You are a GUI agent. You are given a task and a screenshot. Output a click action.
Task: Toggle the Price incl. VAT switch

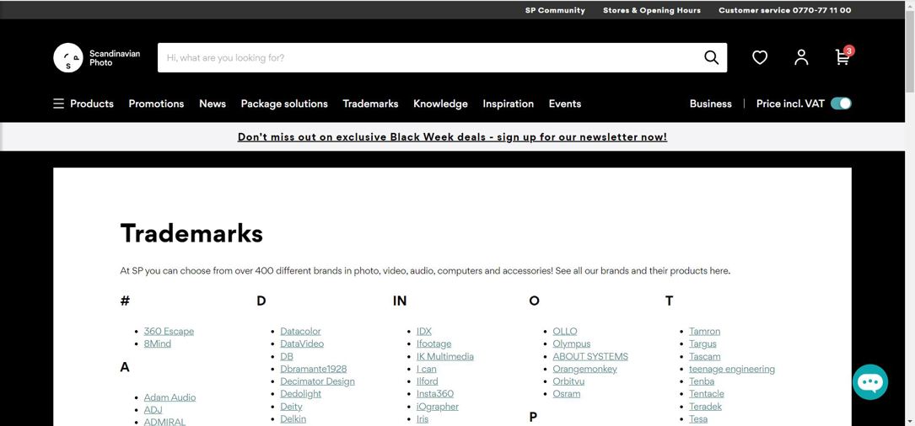841,104
